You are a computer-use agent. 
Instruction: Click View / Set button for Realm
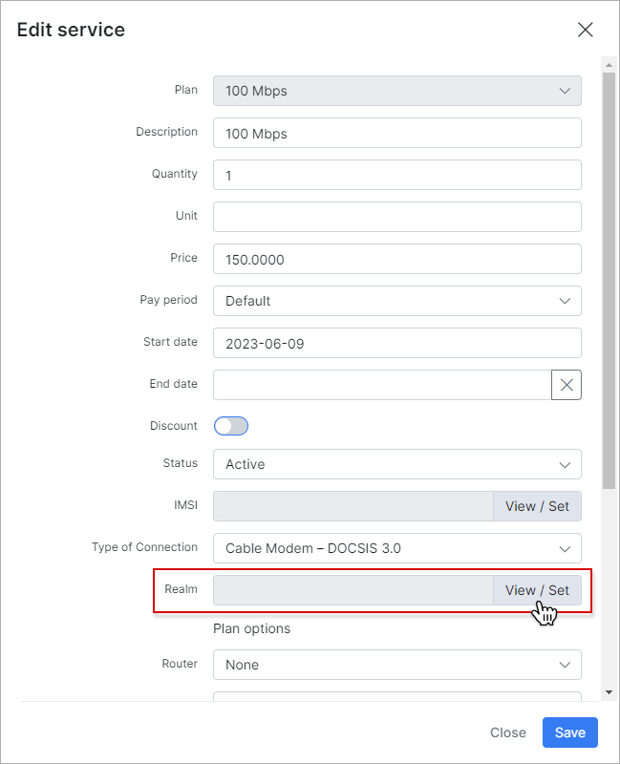[x=536, y=590]
